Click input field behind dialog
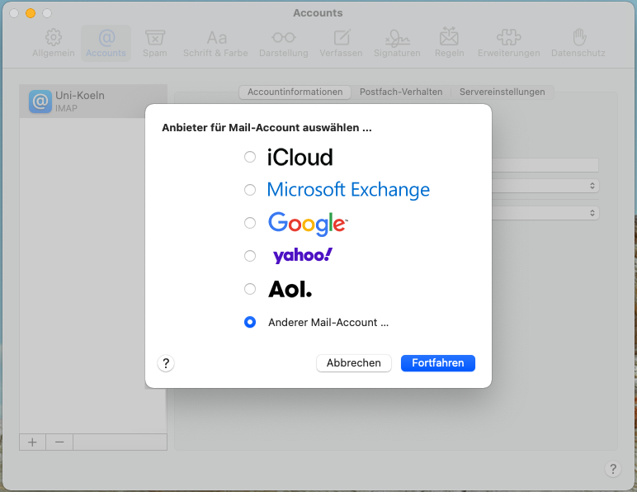 545,165
